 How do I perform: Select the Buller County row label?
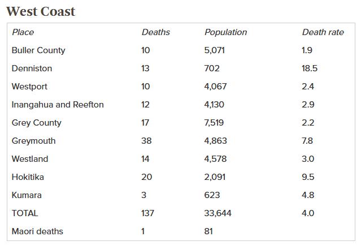38,50
